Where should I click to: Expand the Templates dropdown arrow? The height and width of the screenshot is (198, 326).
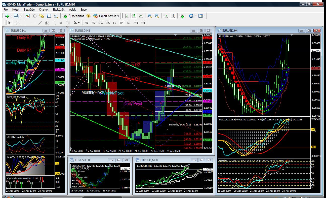204,16
